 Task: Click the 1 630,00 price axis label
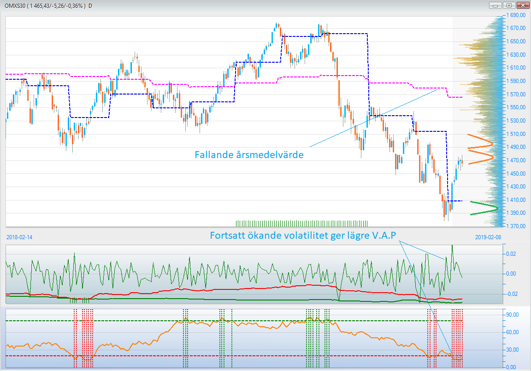pyautogui.click(x=516, y=55)
